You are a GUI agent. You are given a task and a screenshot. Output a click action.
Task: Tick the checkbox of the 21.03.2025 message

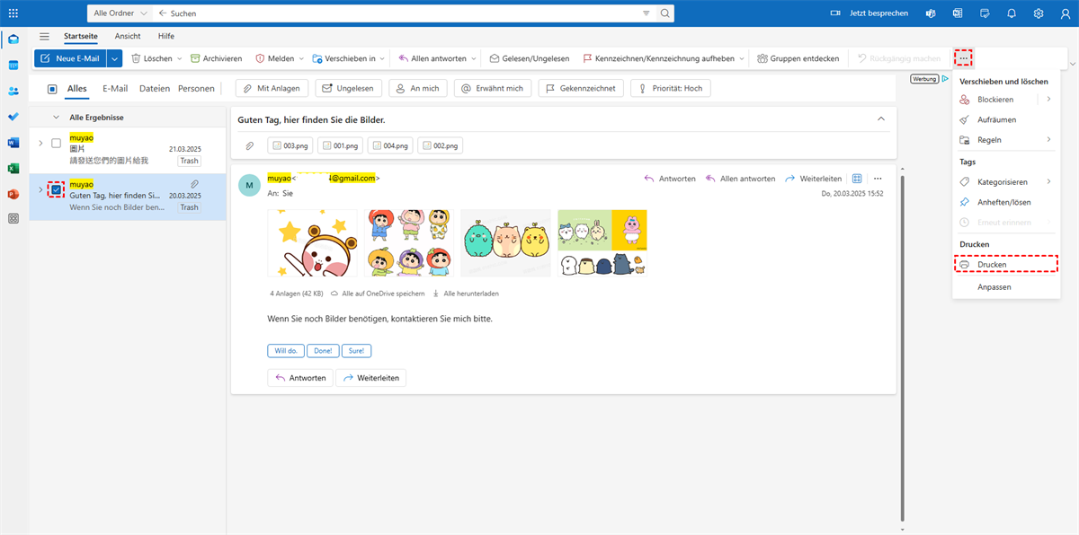56,143
